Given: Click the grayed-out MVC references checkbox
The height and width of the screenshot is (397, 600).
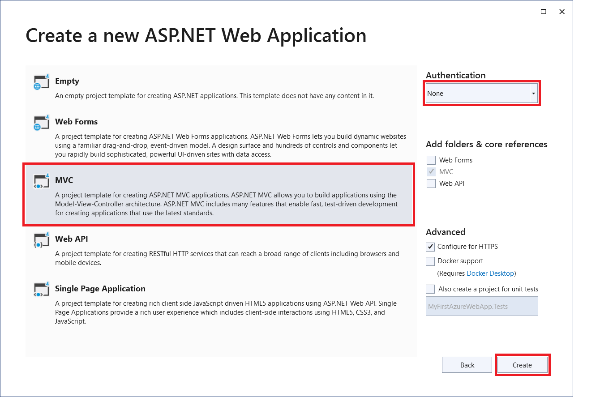Looking at the screenshot, I should 431,172.
